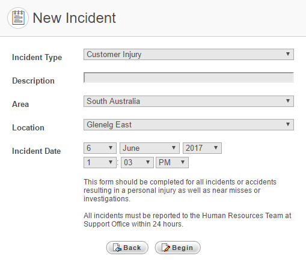The height and width of the screenshot is (268, 306).
Task: Click the Begin button
Action: click(x=177, y=248)
